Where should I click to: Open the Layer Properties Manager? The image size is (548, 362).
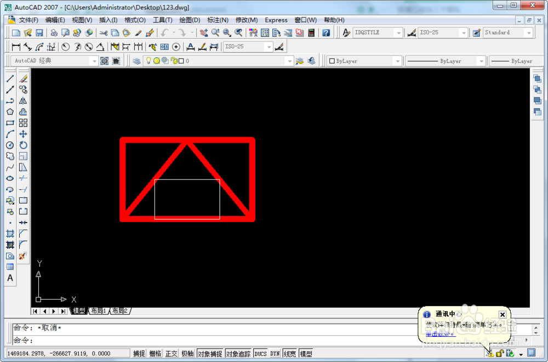click(136, 61)
